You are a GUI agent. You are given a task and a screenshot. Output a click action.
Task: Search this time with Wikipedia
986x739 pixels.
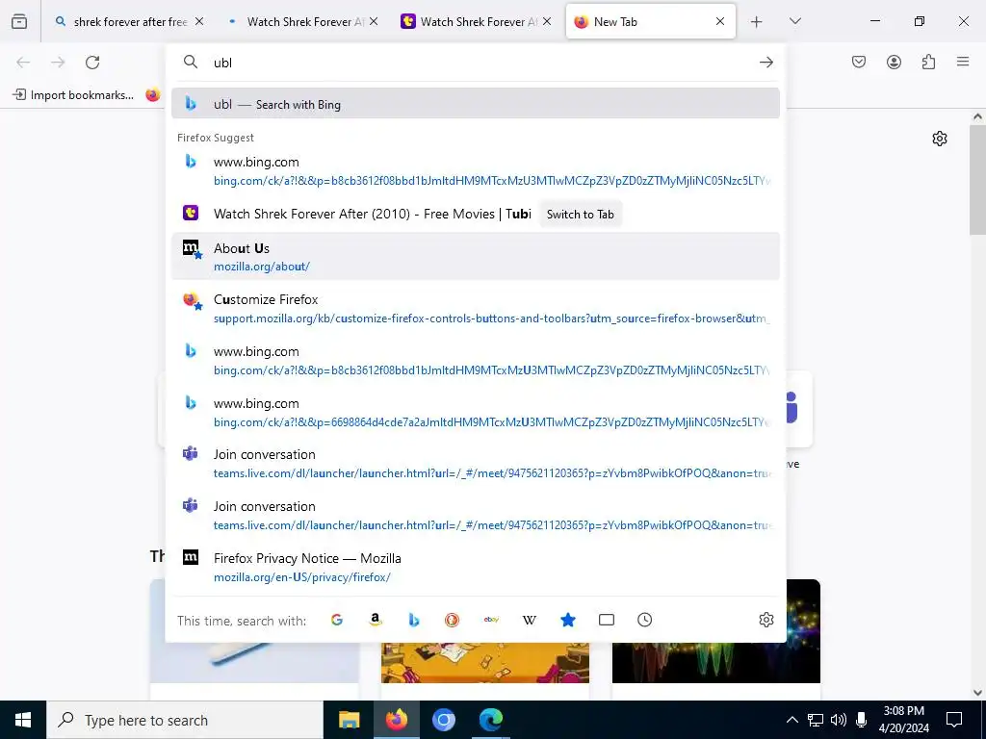[x=530, y=621]
